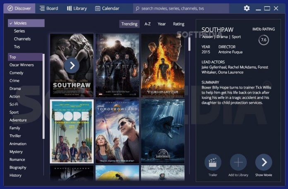Select the Movies category

tap(26, 23)
